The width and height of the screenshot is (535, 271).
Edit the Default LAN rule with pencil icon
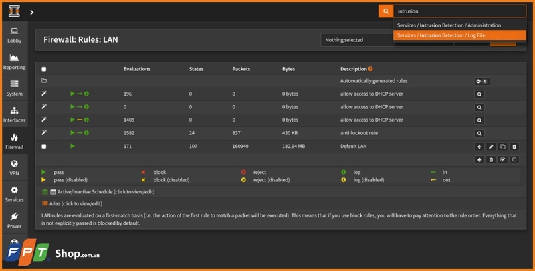click(491, 146)
